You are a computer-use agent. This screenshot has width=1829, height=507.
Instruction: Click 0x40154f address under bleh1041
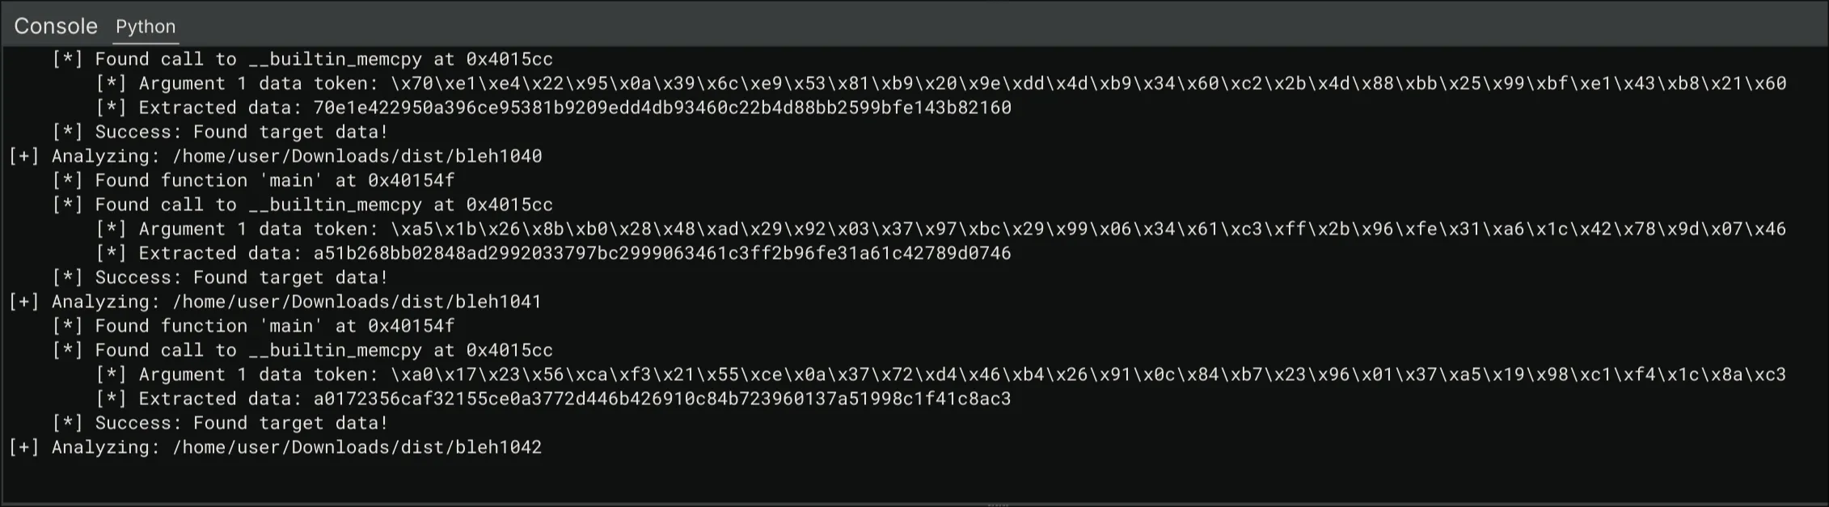pos(411,326)
